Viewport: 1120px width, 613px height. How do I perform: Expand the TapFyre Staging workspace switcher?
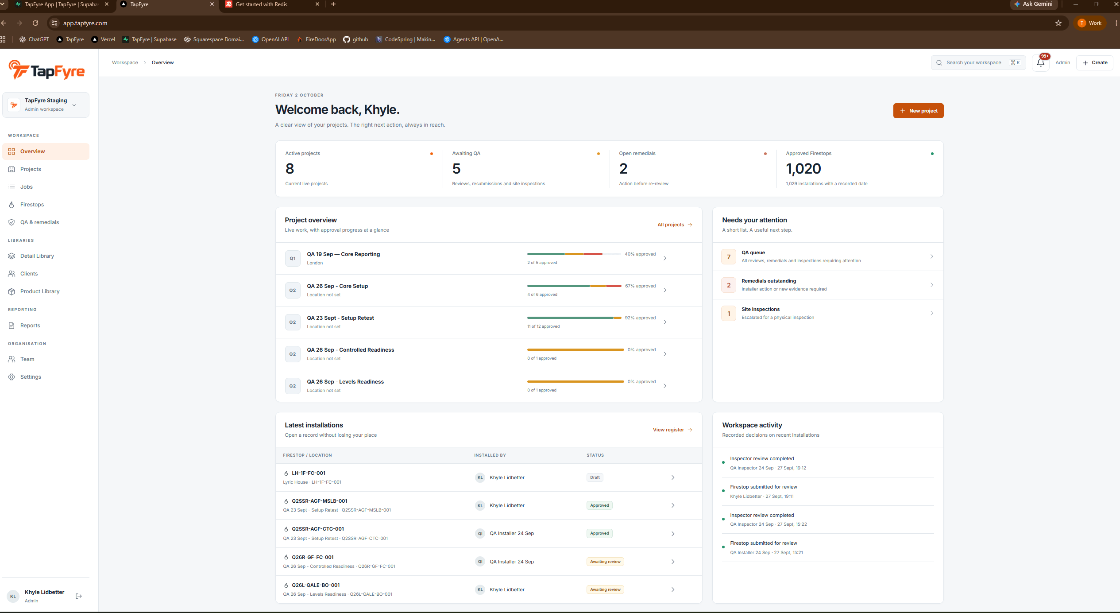tap(46, 105)
